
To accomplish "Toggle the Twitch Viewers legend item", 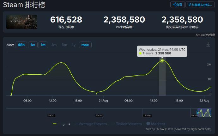I will click(x=126, y=124).
